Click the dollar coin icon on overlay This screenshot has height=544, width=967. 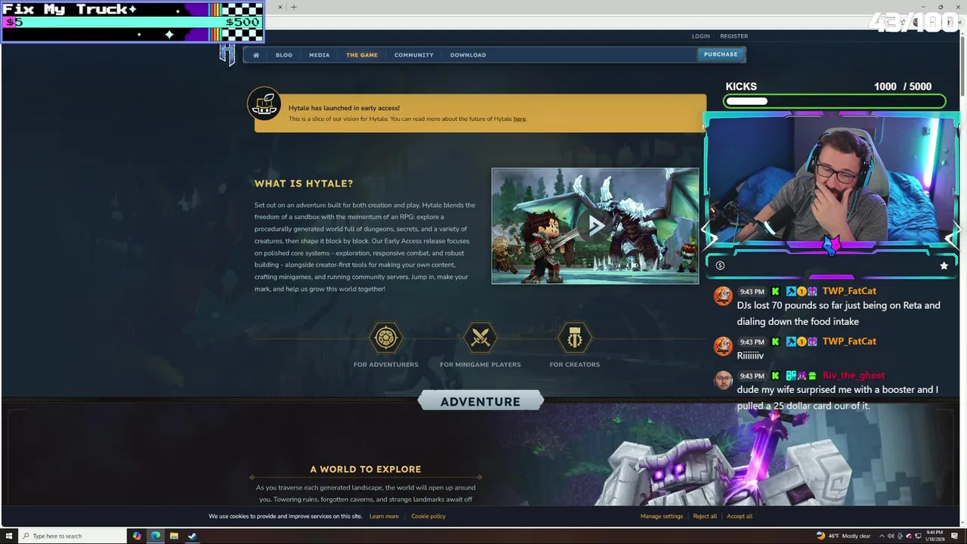(x=720, y=265)
